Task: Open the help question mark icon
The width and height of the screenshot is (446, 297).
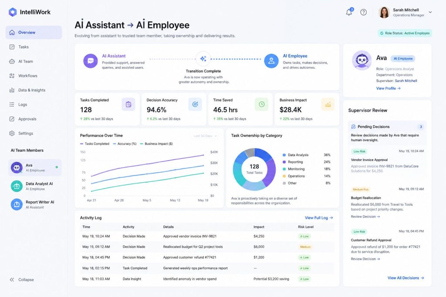Action: point(364,12)
